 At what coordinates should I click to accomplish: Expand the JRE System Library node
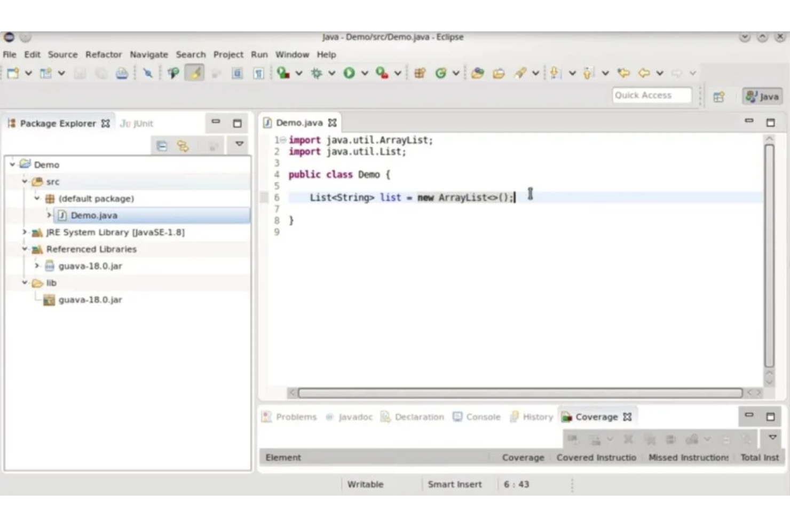click(x=23, y=232)
